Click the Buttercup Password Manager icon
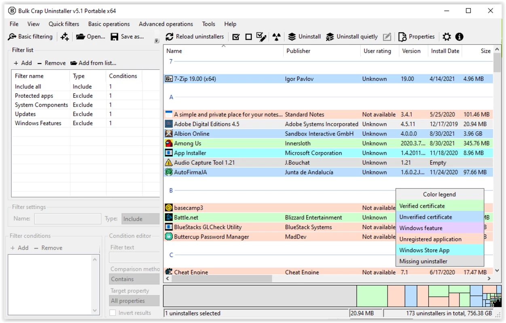Screen dimensions: 506x323 pos(169,237)
